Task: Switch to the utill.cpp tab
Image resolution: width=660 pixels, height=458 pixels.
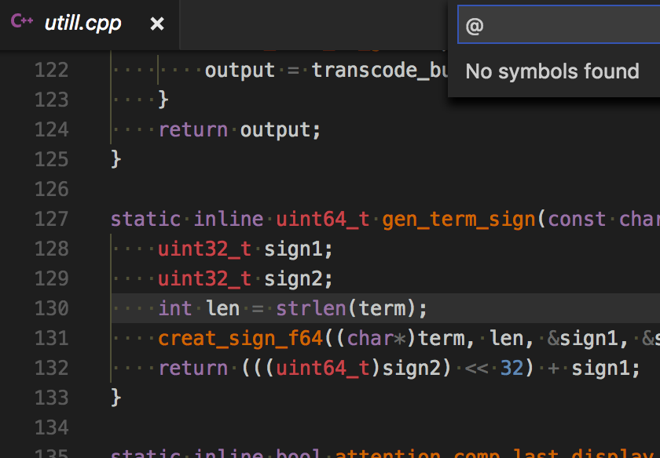Action: [x=82, y=24]
